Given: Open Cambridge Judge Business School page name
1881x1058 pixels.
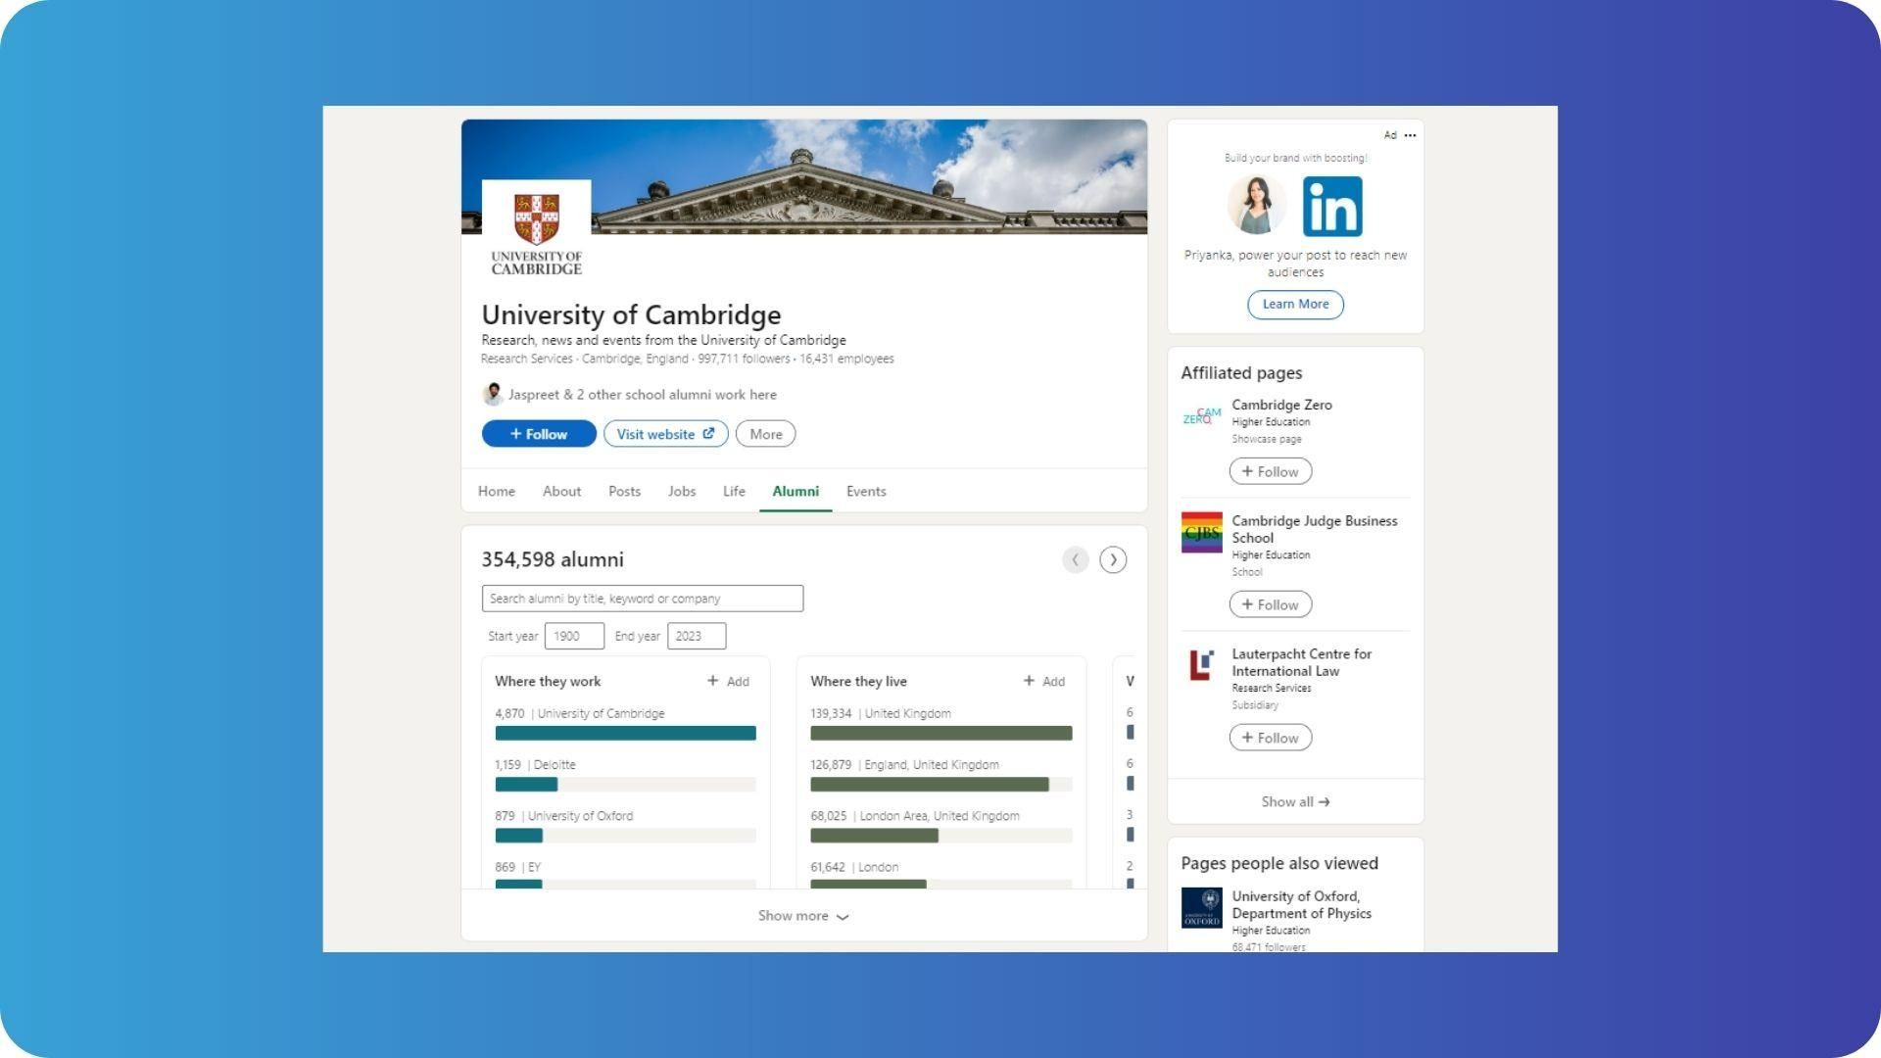Looking at the screenshot, I should click(x=1315, y=530).
